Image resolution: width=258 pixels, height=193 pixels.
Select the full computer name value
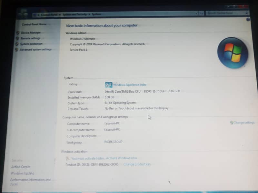(x=112, y=130)
